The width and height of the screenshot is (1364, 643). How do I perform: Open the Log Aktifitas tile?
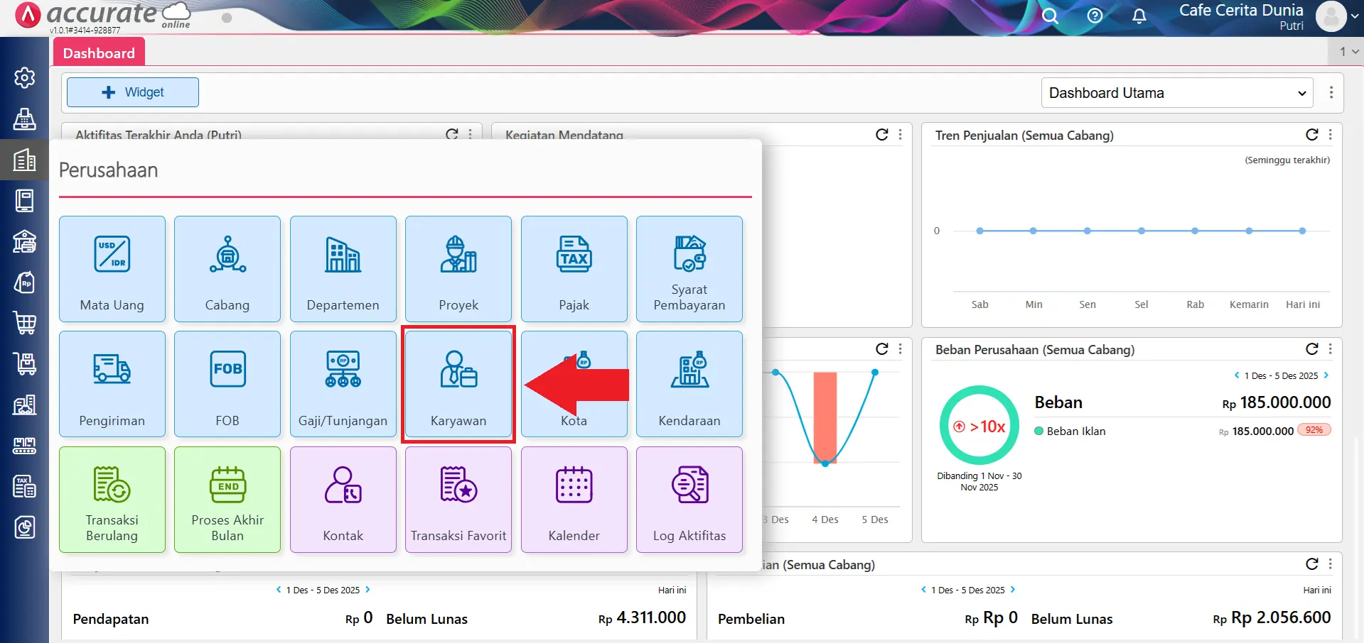click(x=689, y=500)
